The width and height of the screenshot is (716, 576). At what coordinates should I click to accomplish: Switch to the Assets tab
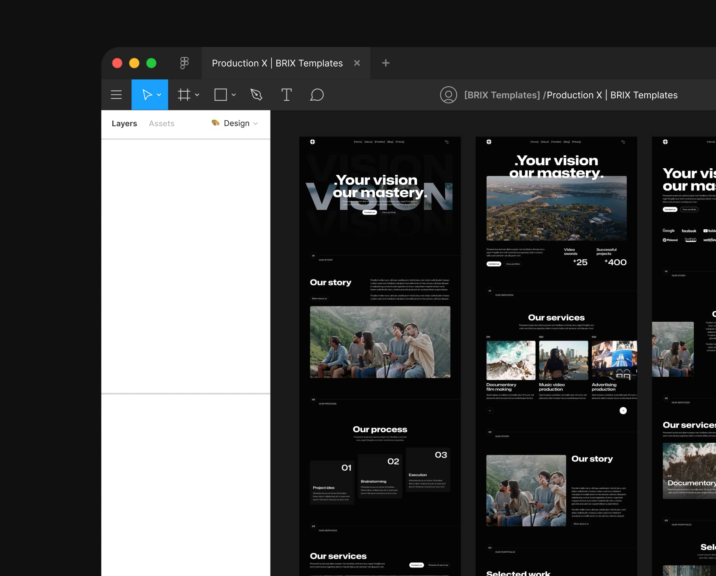162,124
